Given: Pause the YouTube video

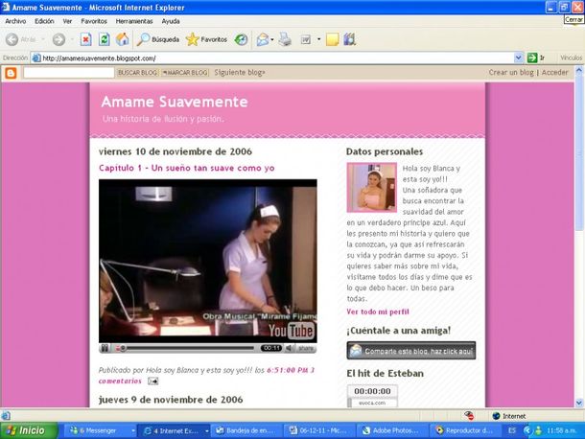Looking at the screenshot, I should click(x=105, y=348).
